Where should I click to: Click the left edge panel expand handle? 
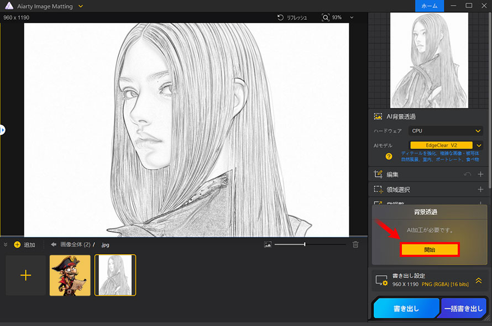pos(2,130)
